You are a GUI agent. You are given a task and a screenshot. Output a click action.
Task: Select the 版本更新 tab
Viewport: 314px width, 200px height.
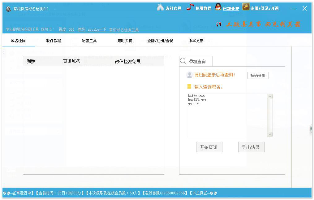tap(196, 41)
